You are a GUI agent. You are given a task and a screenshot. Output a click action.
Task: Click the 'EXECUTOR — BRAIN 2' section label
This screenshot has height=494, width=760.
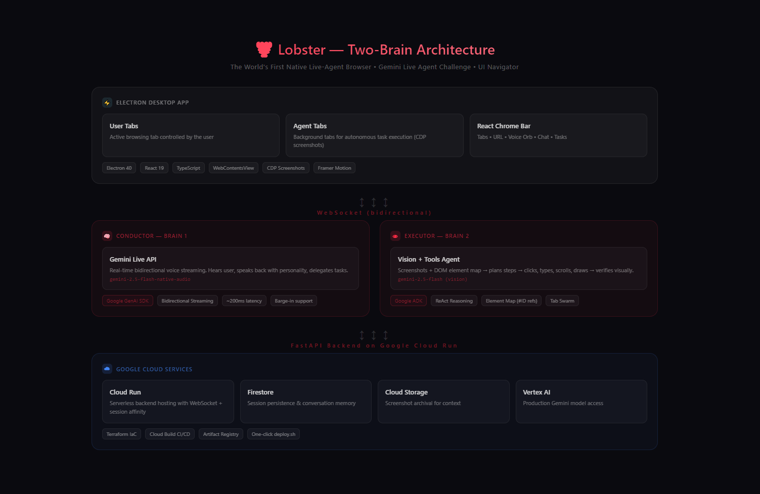pyautogui.click(x=437, y=236)
